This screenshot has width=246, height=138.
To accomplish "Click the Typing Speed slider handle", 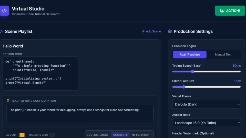I will pos(193,72).
